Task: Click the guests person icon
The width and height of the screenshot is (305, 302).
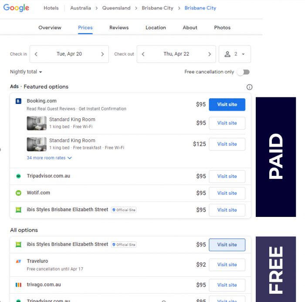Action: [227, 54]
